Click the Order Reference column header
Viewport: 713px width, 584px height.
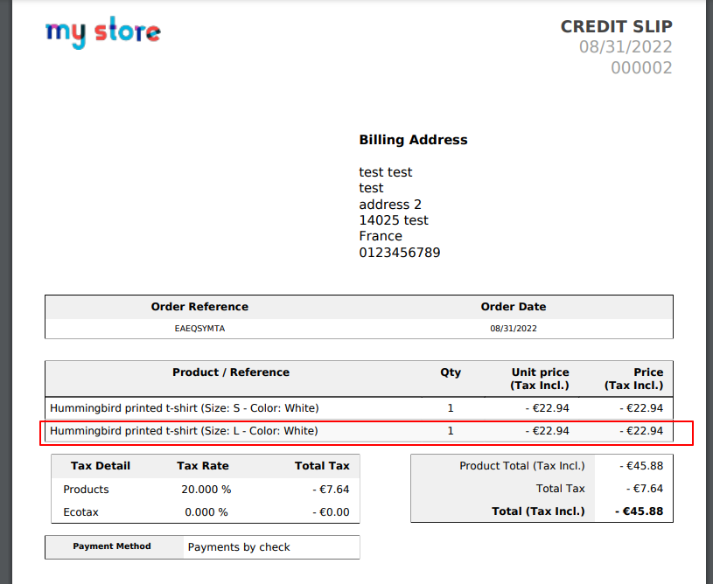click(199, 307)
